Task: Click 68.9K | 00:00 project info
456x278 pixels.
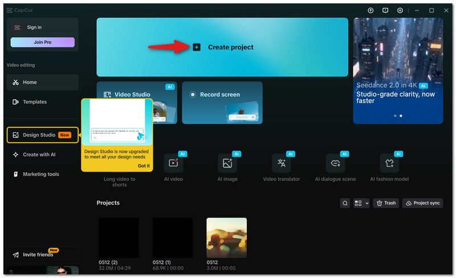Action: (x=168, y=268)
